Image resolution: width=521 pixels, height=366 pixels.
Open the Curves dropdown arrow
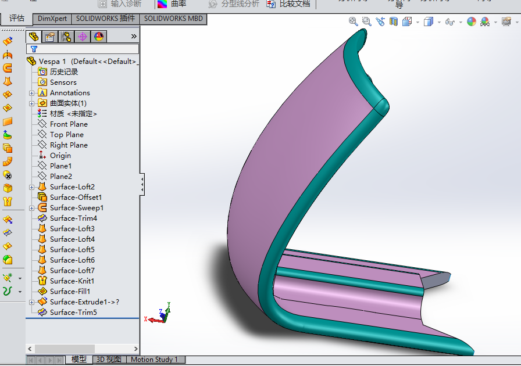point(20,292)
